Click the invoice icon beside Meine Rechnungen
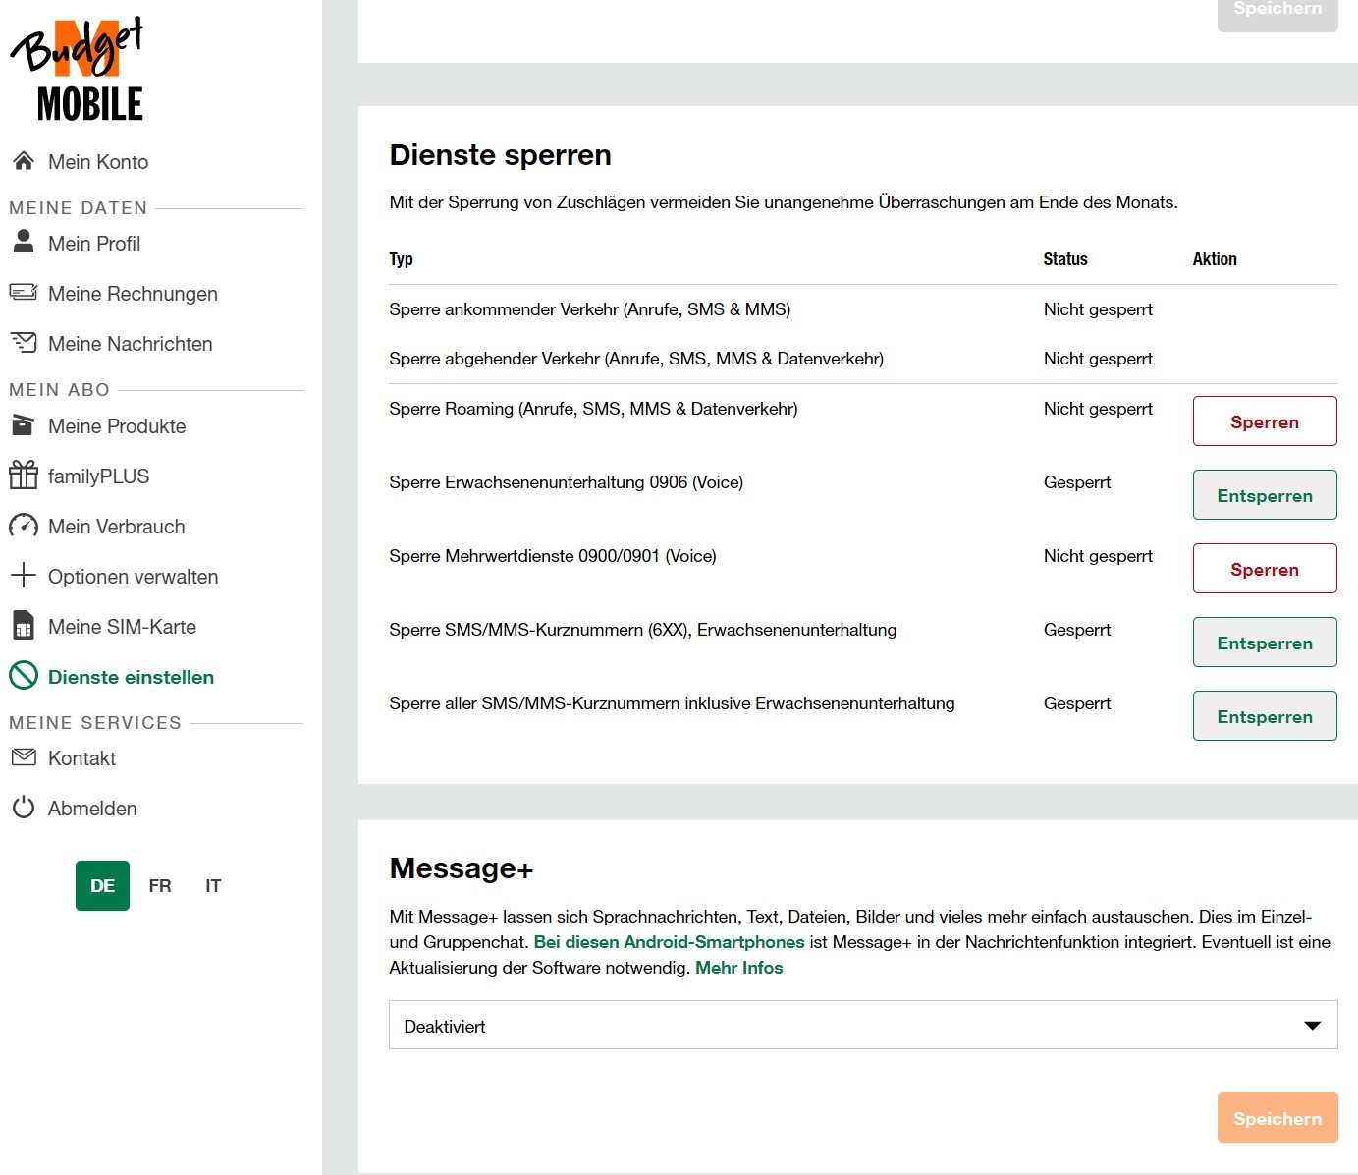 (x=24, y=293)
